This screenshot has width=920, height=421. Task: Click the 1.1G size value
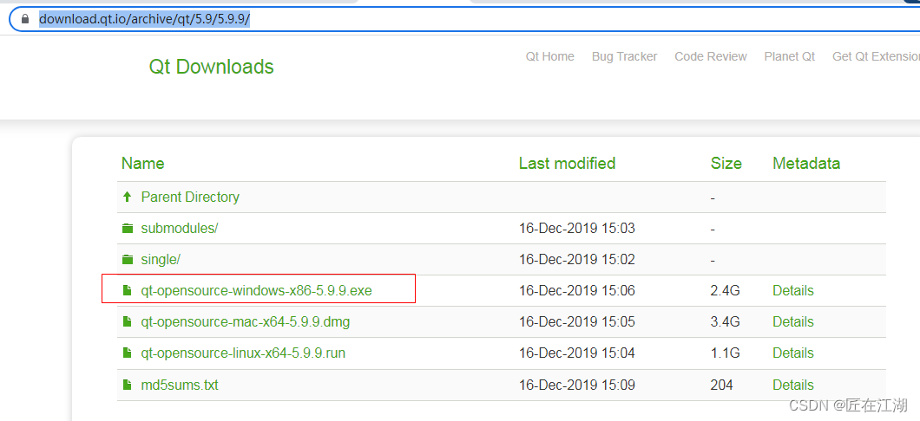point(725,353)
